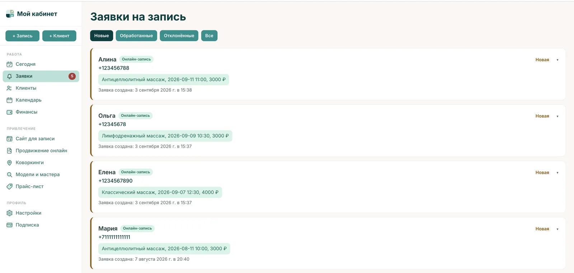
Task: Expand the status arrow for Елена's request
Action: 557,173
